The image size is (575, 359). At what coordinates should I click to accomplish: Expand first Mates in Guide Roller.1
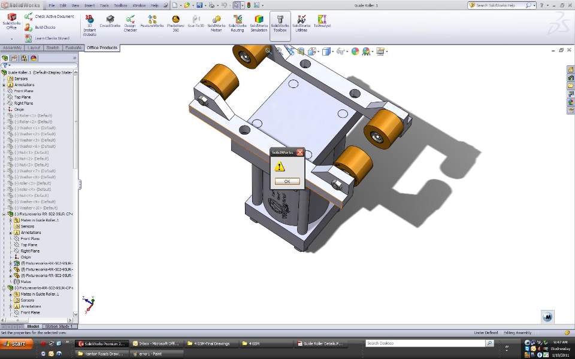click(11, 220)
